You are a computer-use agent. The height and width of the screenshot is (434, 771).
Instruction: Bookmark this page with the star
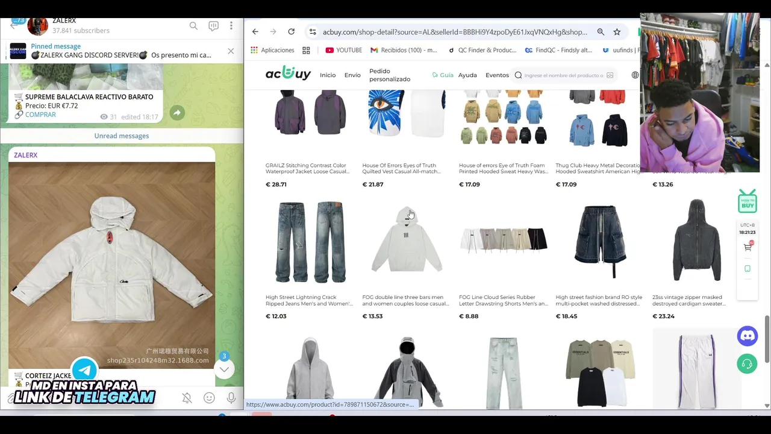coord(617,32)
